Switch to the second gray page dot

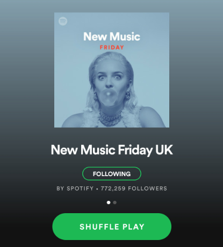115,202
